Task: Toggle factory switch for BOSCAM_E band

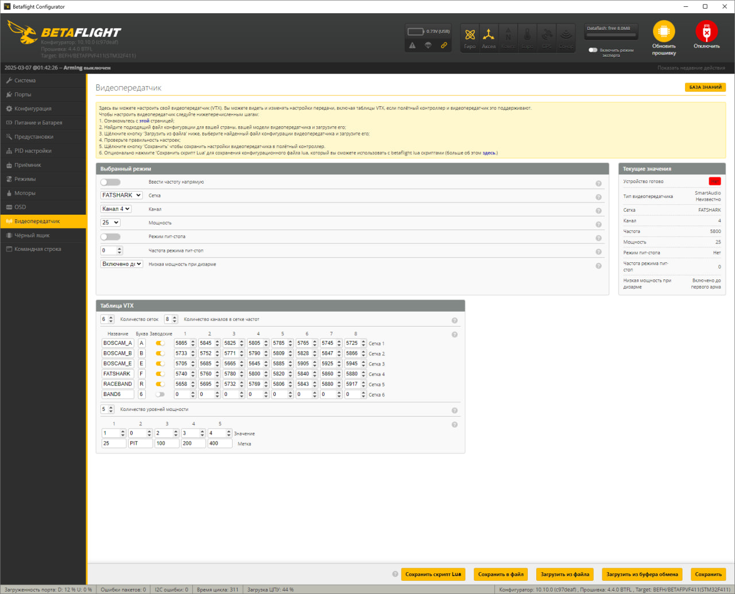Action: [160, 364]
